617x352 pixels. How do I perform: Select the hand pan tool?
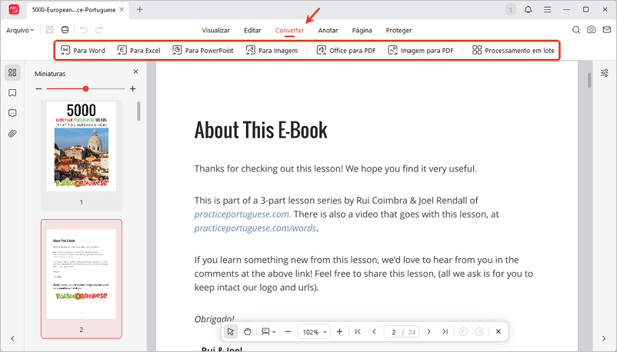click(248, 331)
